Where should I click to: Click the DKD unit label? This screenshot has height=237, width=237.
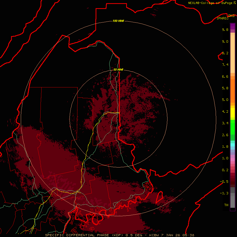point(231,16)
